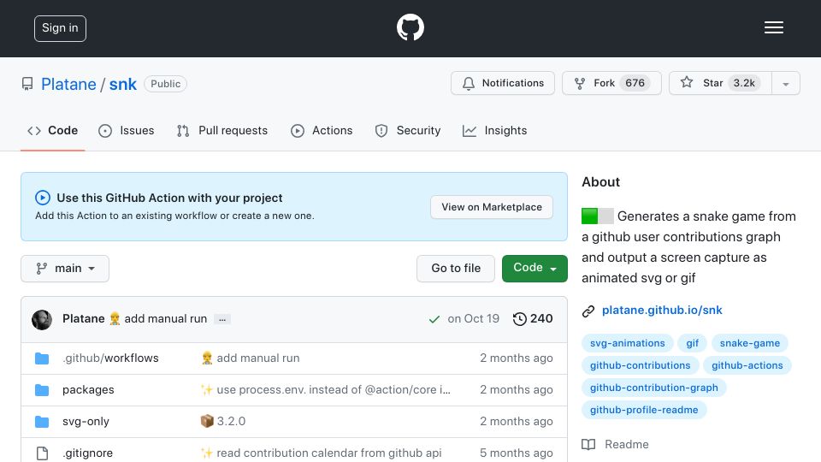Click the commit history clock icon
Image resolution: width=821 pixels, height=462 pixels.
point(519,318)
